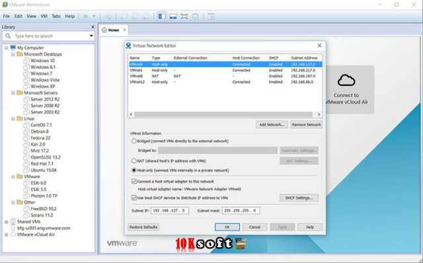Open the Tabs menu
Viewport: 423px width, 263px height.
click(x=56, y=16)
